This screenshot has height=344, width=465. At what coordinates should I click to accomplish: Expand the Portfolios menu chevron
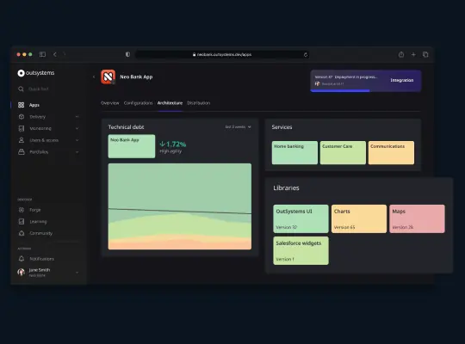click(x=77, y=152)
